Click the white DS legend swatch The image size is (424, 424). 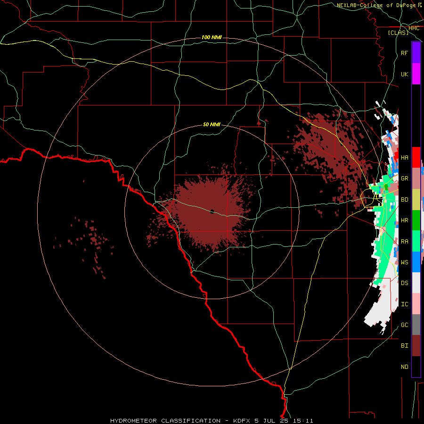pyautogui.click(x=416, y=283)
